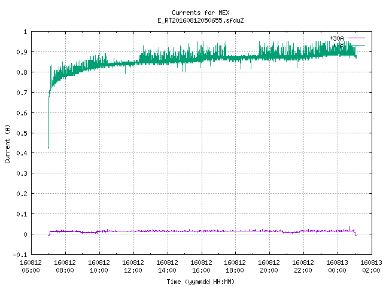Click the y-axis tick label '0.7'
The image size is (383, 287).
tap(22, 93)
